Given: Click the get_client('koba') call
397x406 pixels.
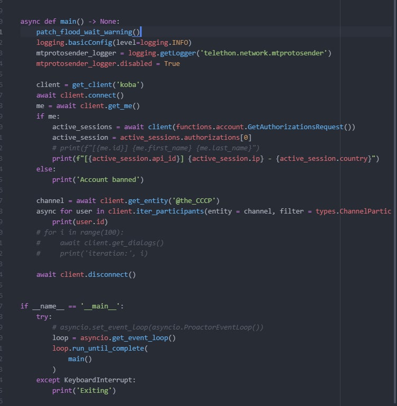Looking at the screenshot, I should coord(108,85).
